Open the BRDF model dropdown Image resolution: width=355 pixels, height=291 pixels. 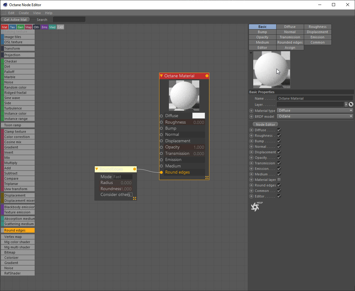315,117
